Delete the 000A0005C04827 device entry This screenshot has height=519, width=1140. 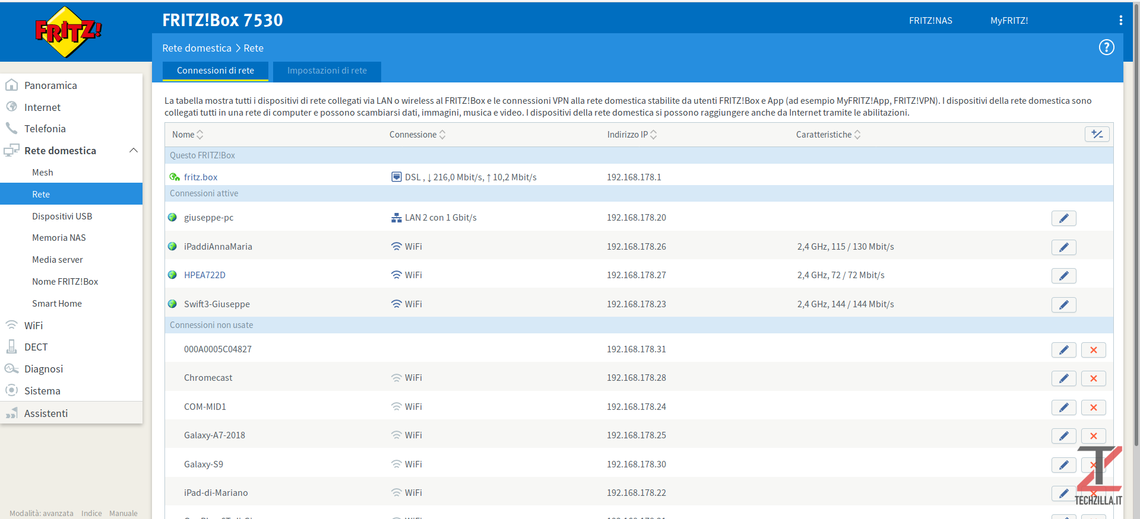pos(1093,350)
